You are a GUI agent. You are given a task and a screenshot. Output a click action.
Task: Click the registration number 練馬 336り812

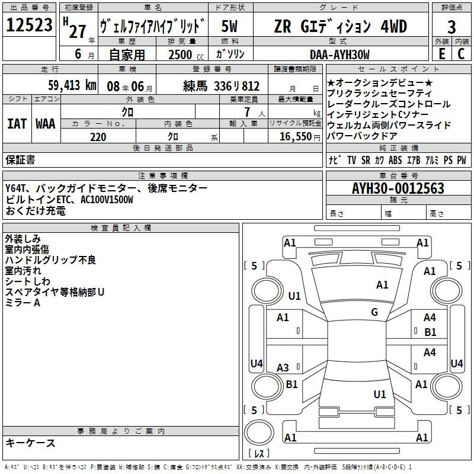(x=221, y=86)
